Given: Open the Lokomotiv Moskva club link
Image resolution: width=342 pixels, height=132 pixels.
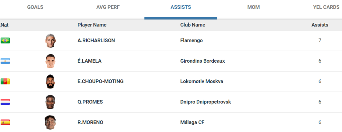Looking at the screenshot, I should click(202, 82).
